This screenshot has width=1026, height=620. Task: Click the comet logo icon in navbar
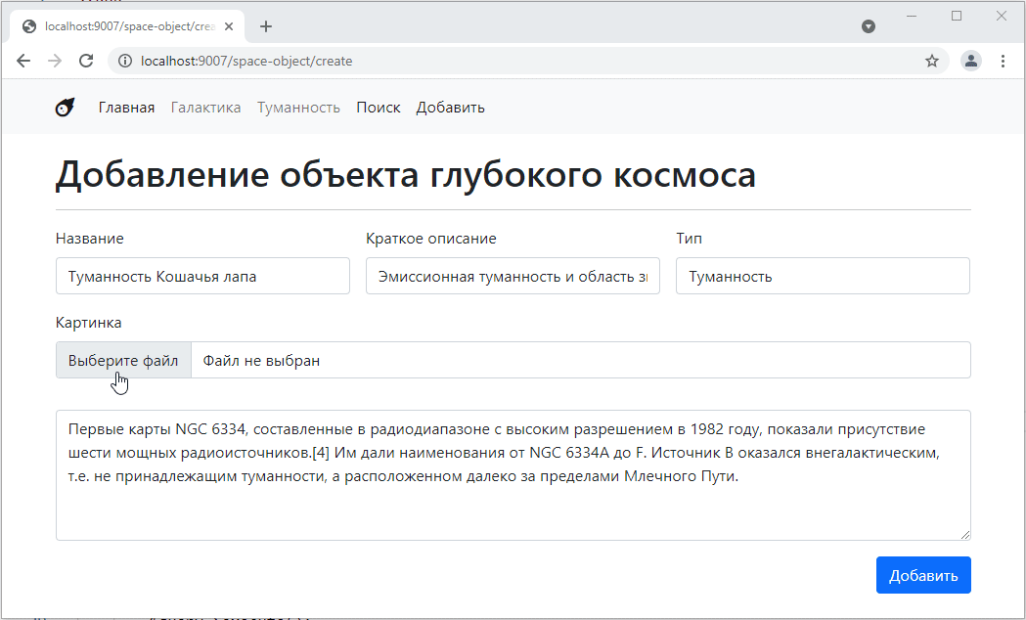(x=65, y=108)
